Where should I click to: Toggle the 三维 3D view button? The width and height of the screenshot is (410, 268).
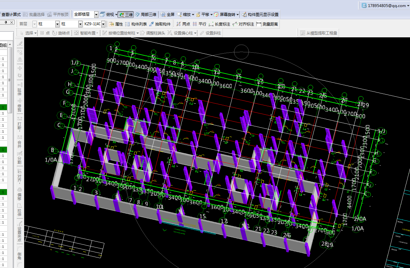pos(126,14)
